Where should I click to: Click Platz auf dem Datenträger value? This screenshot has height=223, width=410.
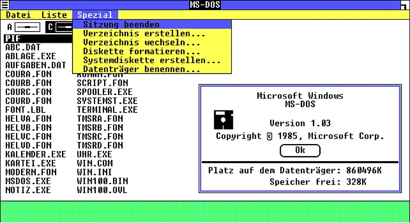click(364, 171)
